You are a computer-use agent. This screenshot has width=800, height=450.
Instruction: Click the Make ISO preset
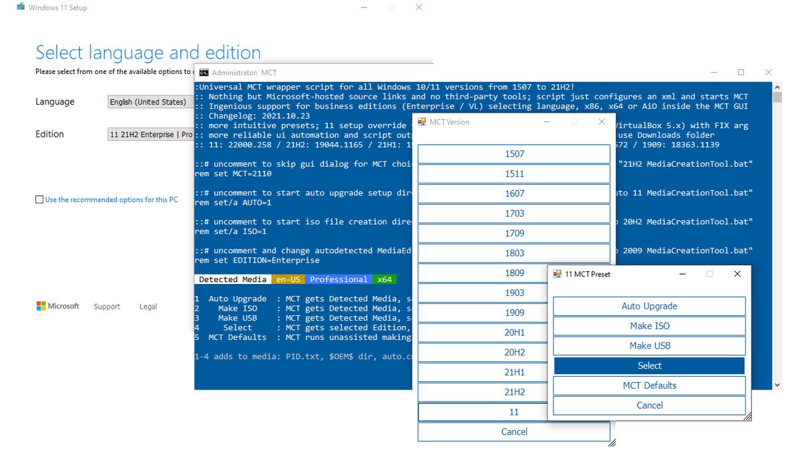pos(649,326)
